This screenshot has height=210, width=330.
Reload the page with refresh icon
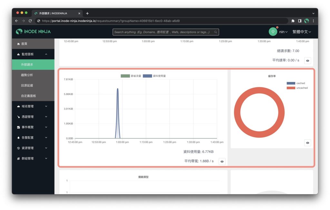tap(30, 21)
